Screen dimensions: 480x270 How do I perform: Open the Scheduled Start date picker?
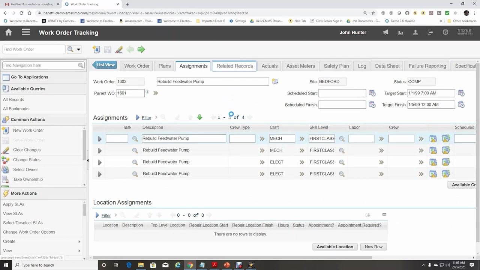pyautogui.click(x=372, y=93)
